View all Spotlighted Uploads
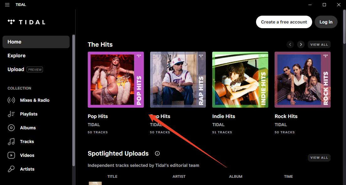 [319, 158]
